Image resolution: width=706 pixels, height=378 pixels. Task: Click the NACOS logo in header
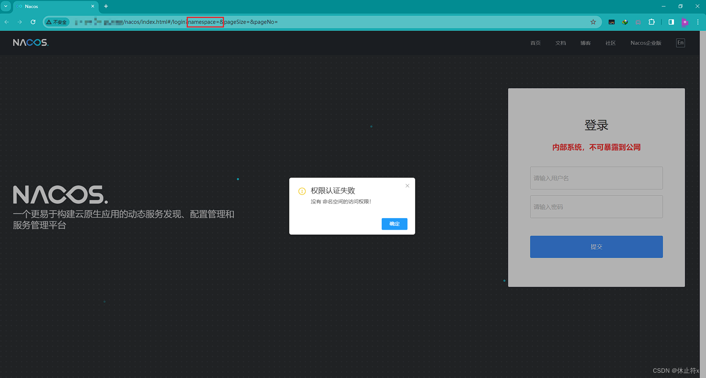pos(31,42)
